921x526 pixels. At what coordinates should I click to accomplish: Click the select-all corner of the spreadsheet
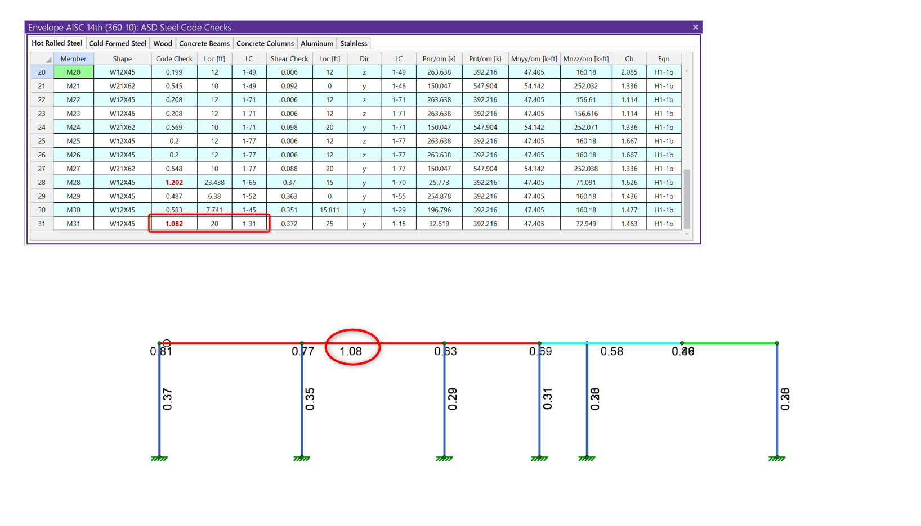pos(42,58)
